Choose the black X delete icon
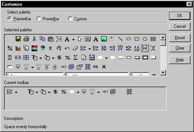 pos(104,67)
